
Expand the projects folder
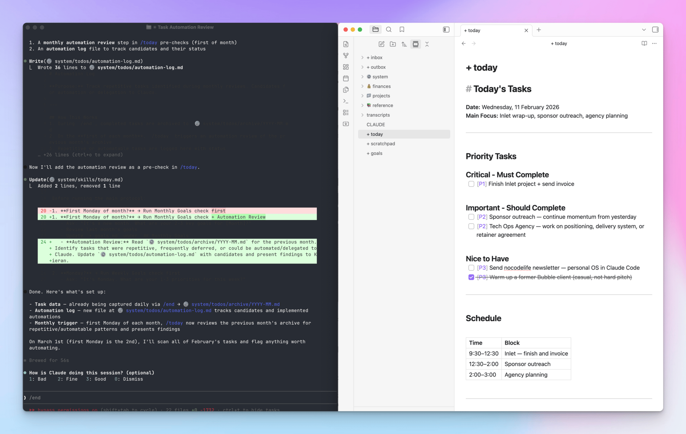point(362,96)
